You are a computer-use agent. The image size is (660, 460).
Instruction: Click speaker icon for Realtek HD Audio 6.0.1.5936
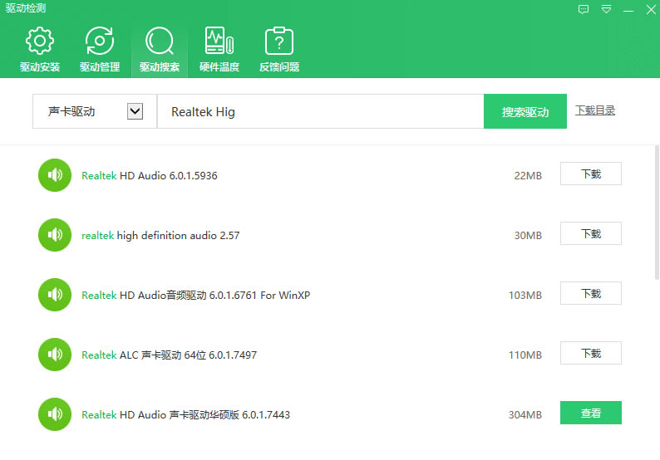point(55,175)
